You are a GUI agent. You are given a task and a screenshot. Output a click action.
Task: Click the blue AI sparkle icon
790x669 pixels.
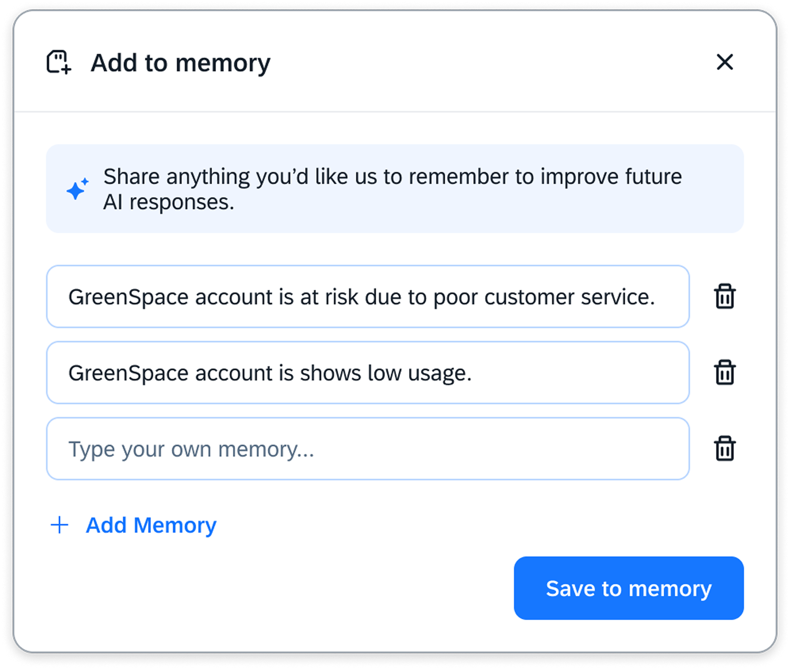point(77,189)
